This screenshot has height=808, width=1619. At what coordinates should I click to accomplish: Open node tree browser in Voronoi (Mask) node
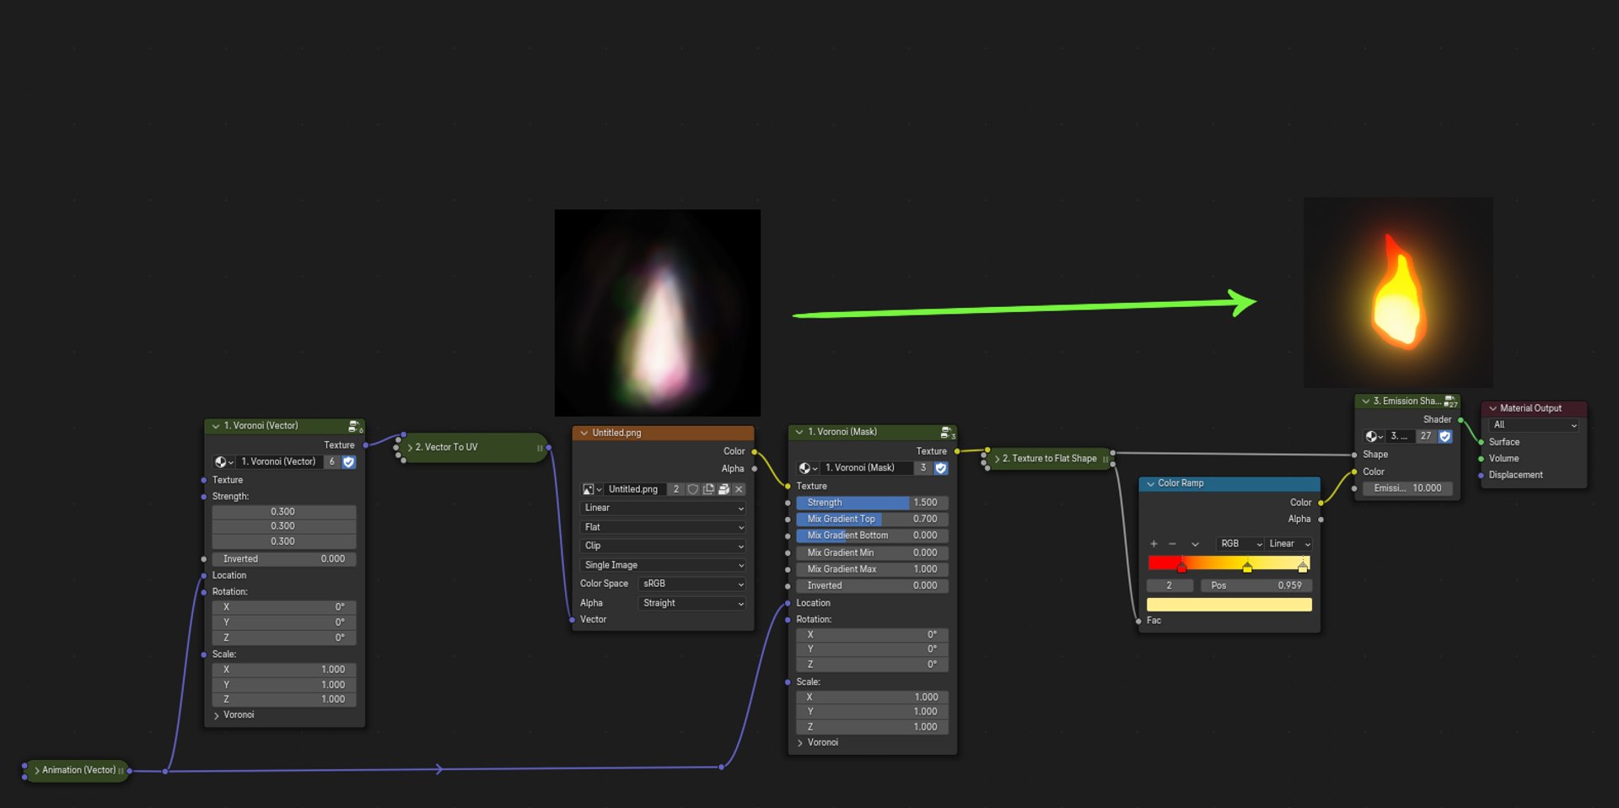808,468
